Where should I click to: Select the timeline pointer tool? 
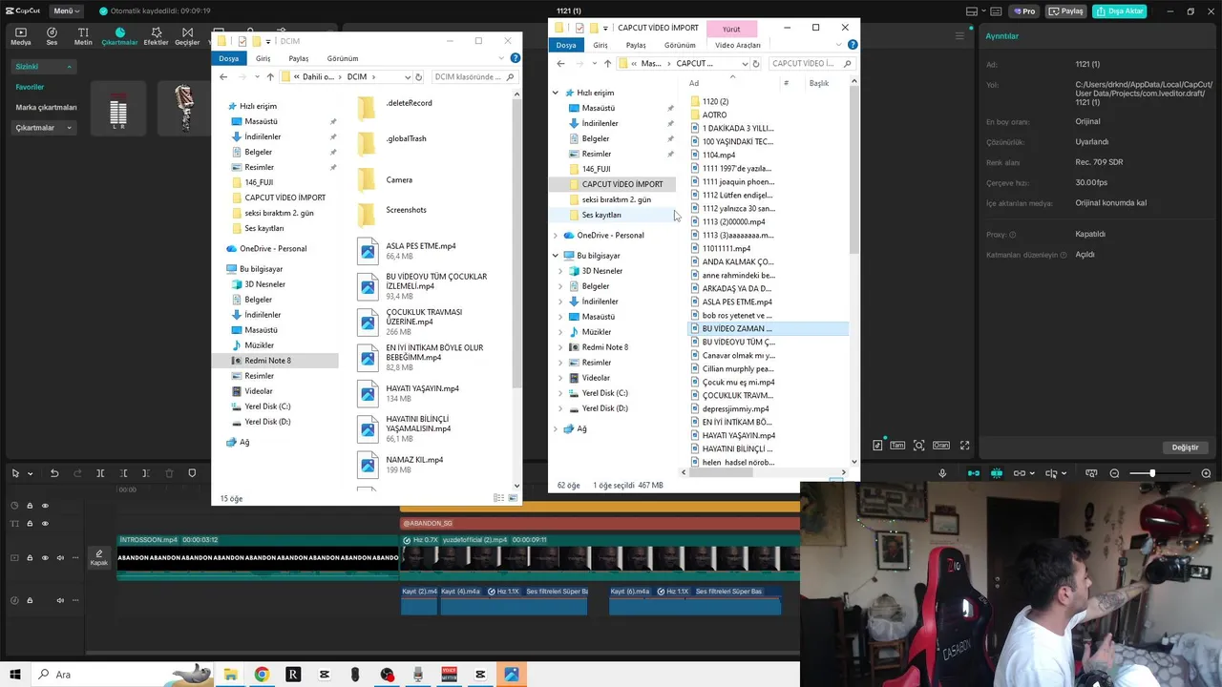[15, 473]
